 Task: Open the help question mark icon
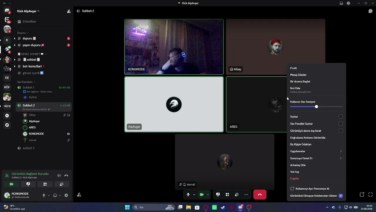[x=348, y=3]
